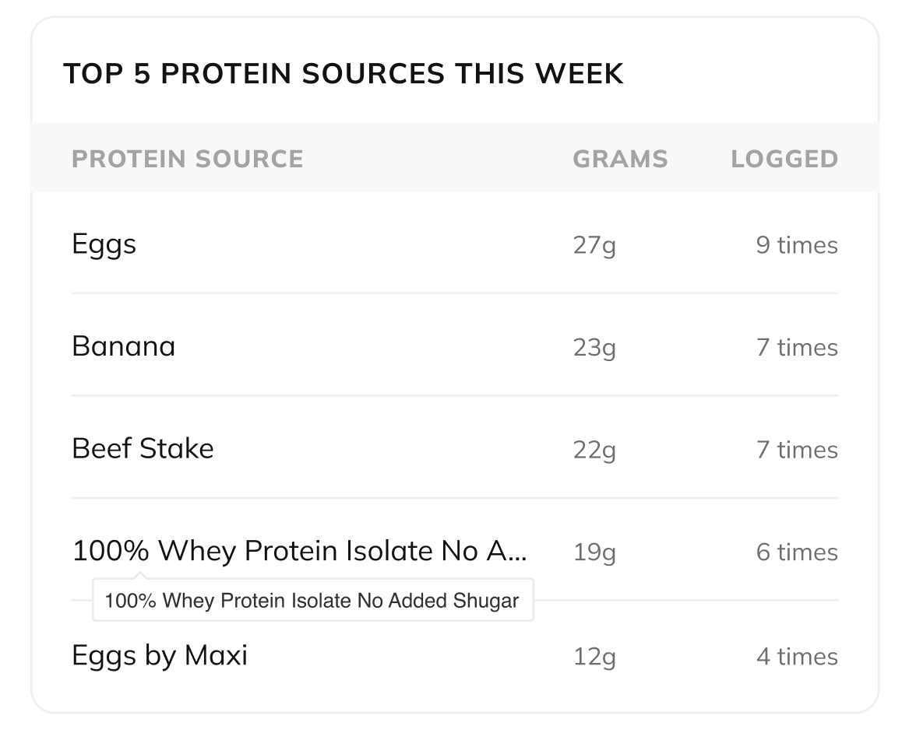Image resolution: width=902 pixels, height=733 pixels.
Task: Click the Top 5 Protein Sources title
Action: pos(343,73)
